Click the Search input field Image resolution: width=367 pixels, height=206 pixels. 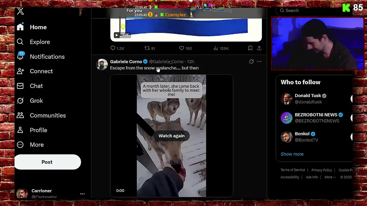tap(314, 11)
